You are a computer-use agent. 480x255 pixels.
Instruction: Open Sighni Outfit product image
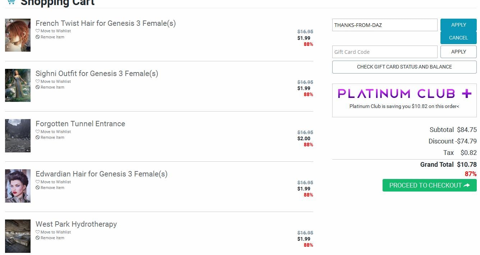pos(18,85)
